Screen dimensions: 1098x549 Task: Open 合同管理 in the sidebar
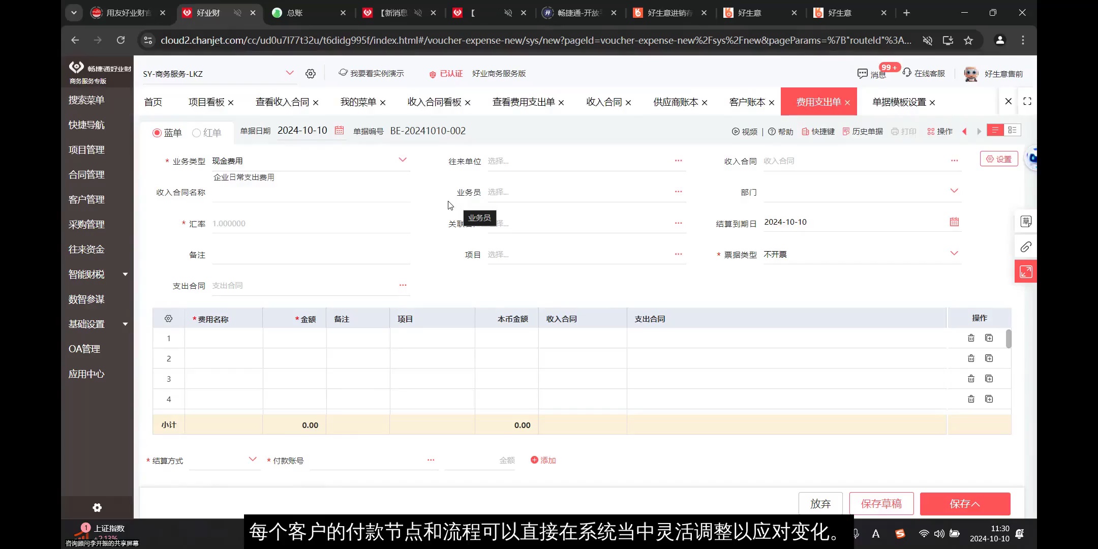point(86,174)
